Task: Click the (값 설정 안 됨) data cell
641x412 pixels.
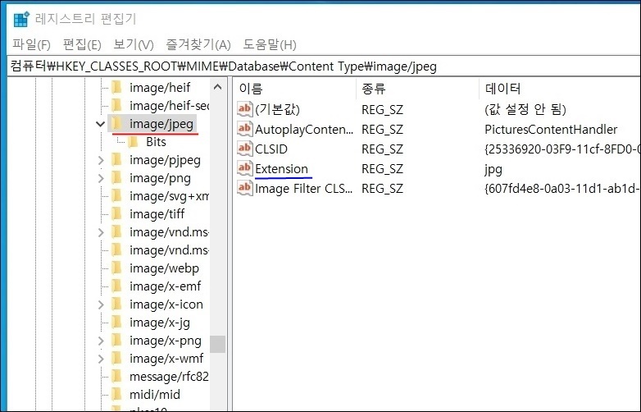Action: pos(525,109)
